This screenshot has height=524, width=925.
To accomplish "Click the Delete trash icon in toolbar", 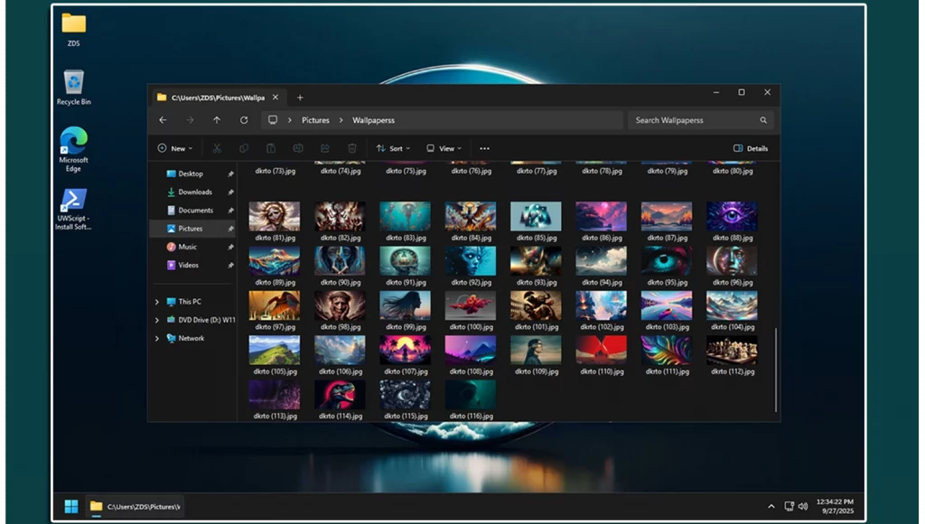I will click(x=352, y=148).
